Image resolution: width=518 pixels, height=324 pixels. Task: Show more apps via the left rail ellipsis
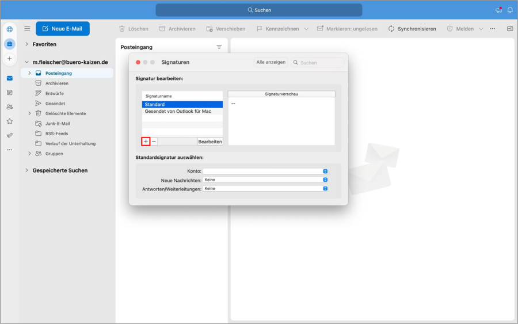[x=10, y=150]
